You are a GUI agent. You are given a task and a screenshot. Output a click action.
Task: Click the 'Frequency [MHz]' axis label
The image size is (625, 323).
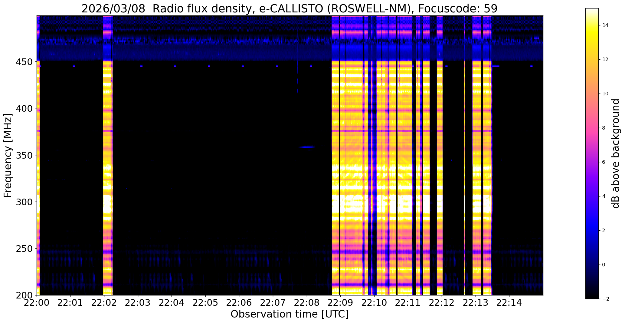pyautogui.click(x=8, y=156)
